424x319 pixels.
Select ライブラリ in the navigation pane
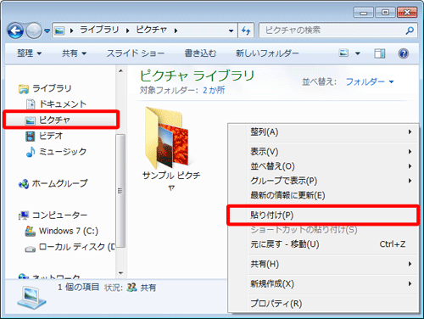point(52,88)
